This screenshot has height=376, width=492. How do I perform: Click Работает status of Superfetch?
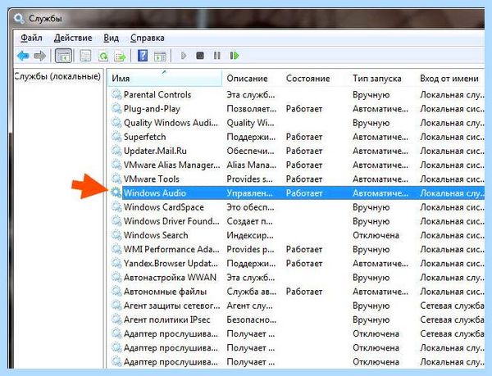coord(304,137)
